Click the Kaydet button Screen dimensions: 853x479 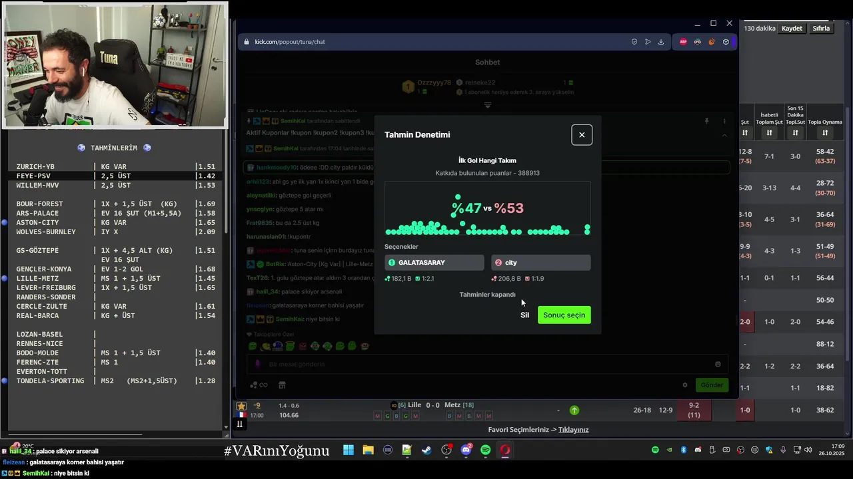[792, 29]
